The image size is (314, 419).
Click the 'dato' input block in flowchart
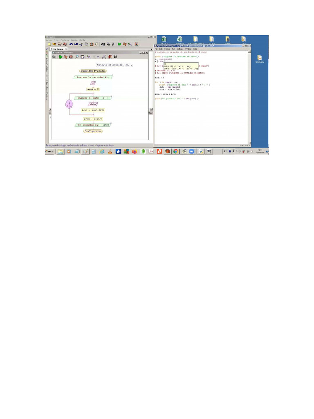click(93, 104)
